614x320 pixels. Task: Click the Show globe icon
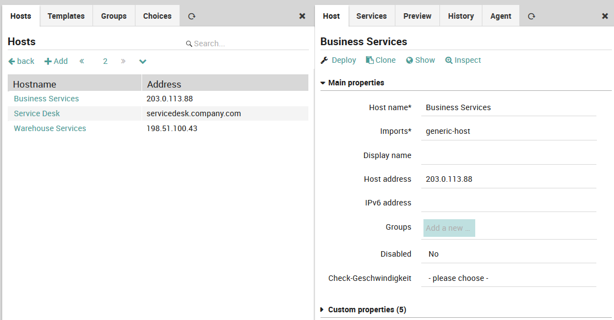(410, 61)
